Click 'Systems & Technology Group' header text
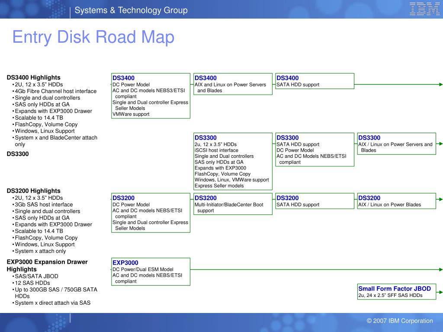The height and width of the screenshot is (332, 443). tap(131, 10)
